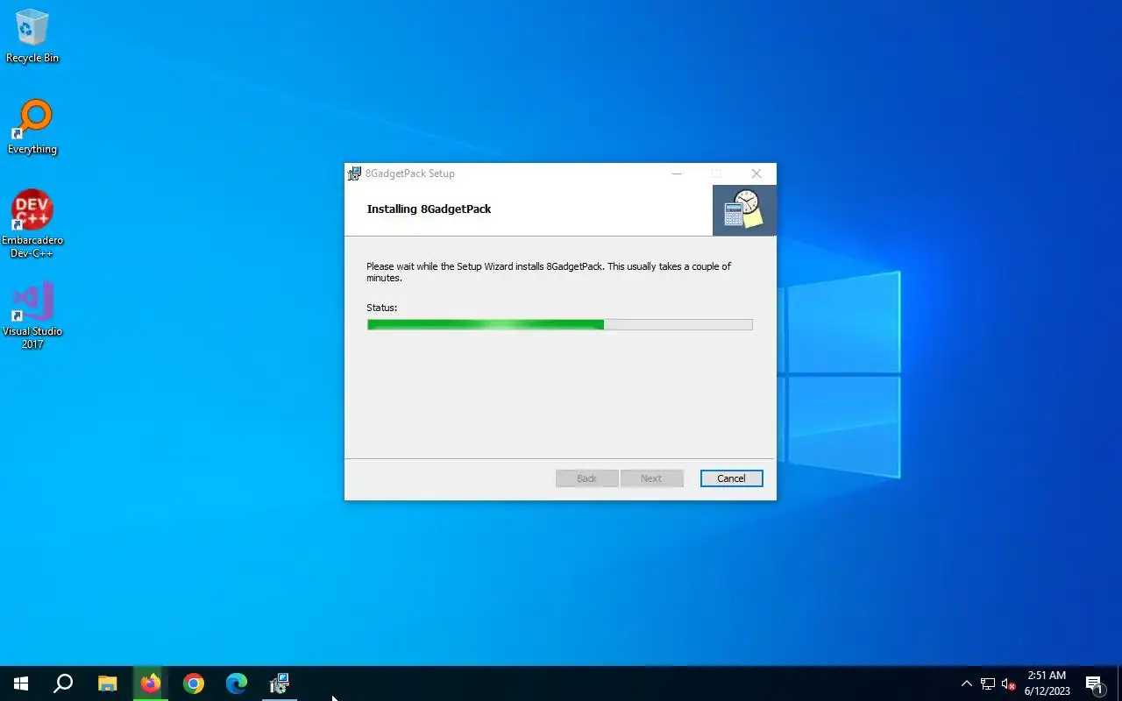Click the 8GadgetPack installer title bar icon
1122x701 pixels.
point(354,173)
